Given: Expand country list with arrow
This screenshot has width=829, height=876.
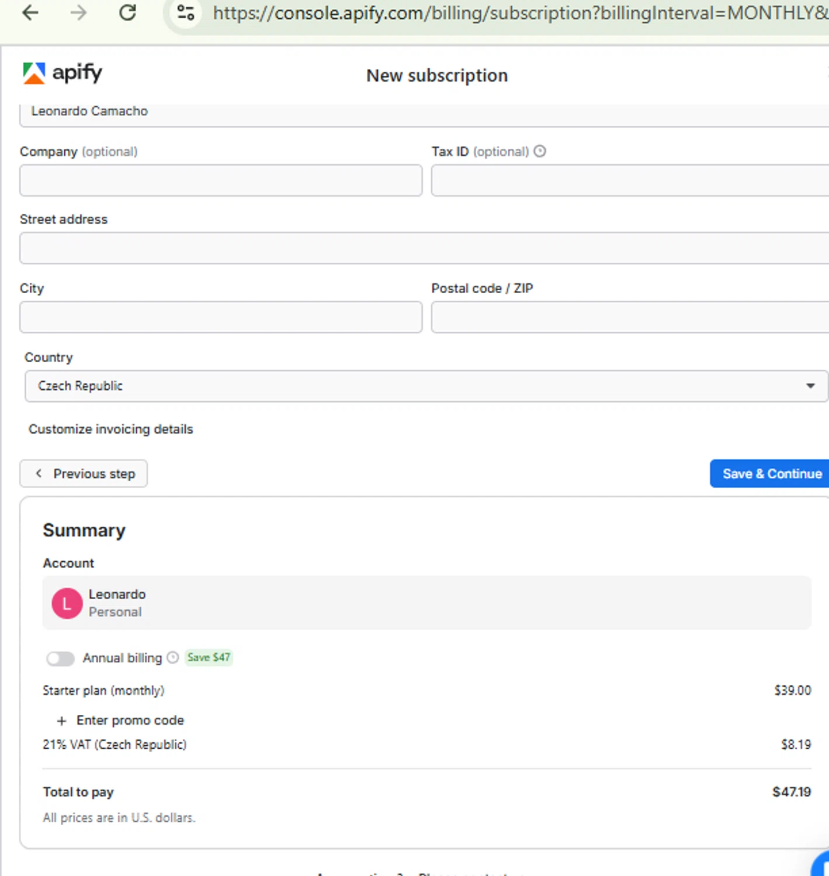Looking at the screenshot, I should (810, 386).
